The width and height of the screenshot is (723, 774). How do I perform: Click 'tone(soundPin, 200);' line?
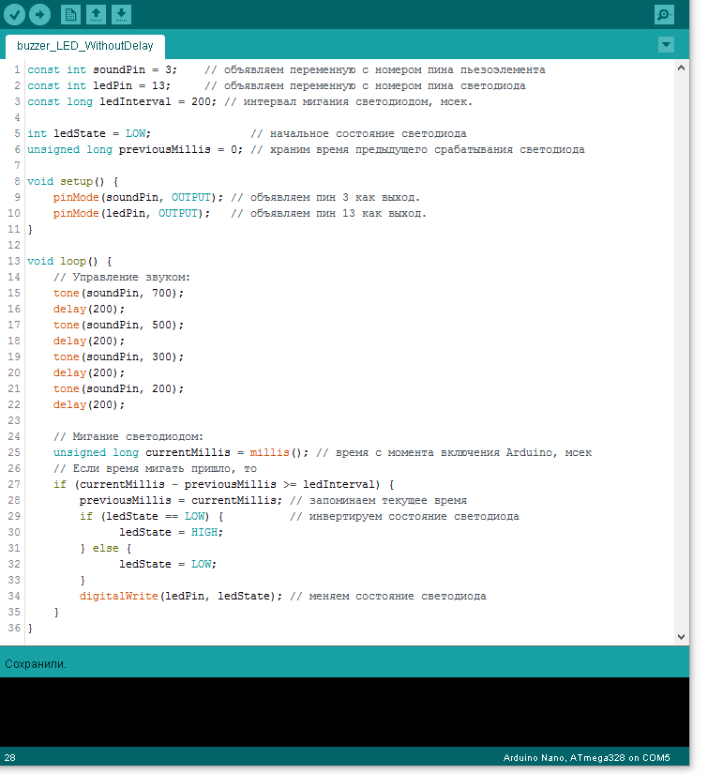pyautogui.click(x=118, y=388)
